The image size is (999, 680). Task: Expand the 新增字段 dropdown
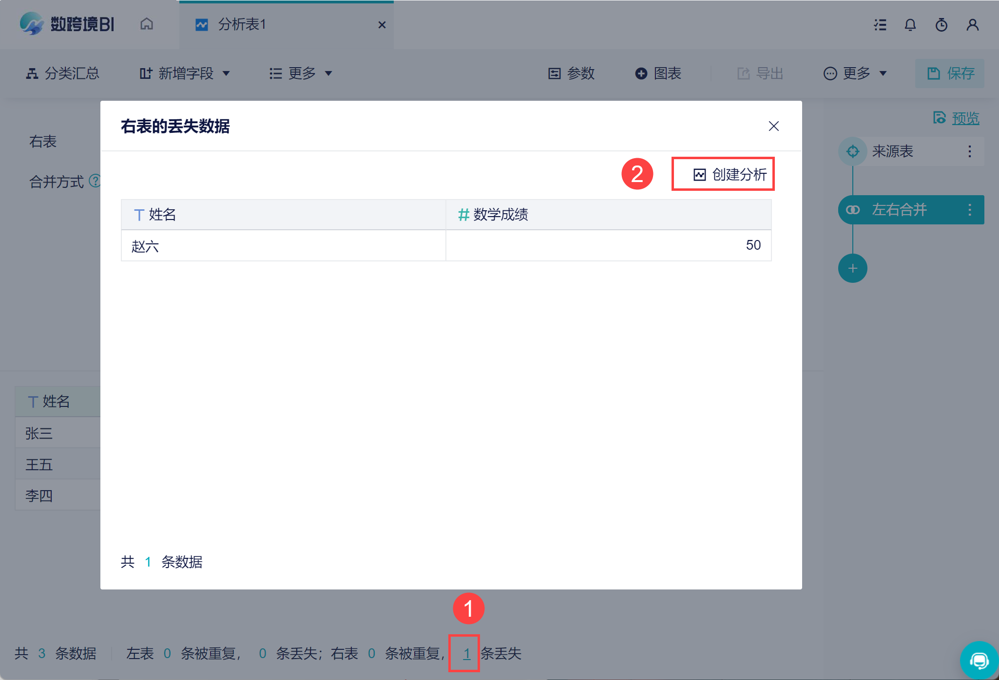(x=185, y=74)
